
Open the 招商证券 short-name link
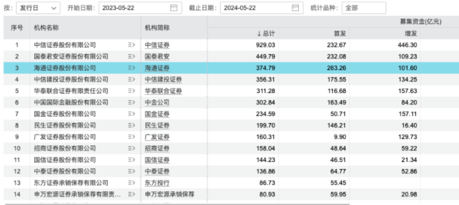click(157, 148)
